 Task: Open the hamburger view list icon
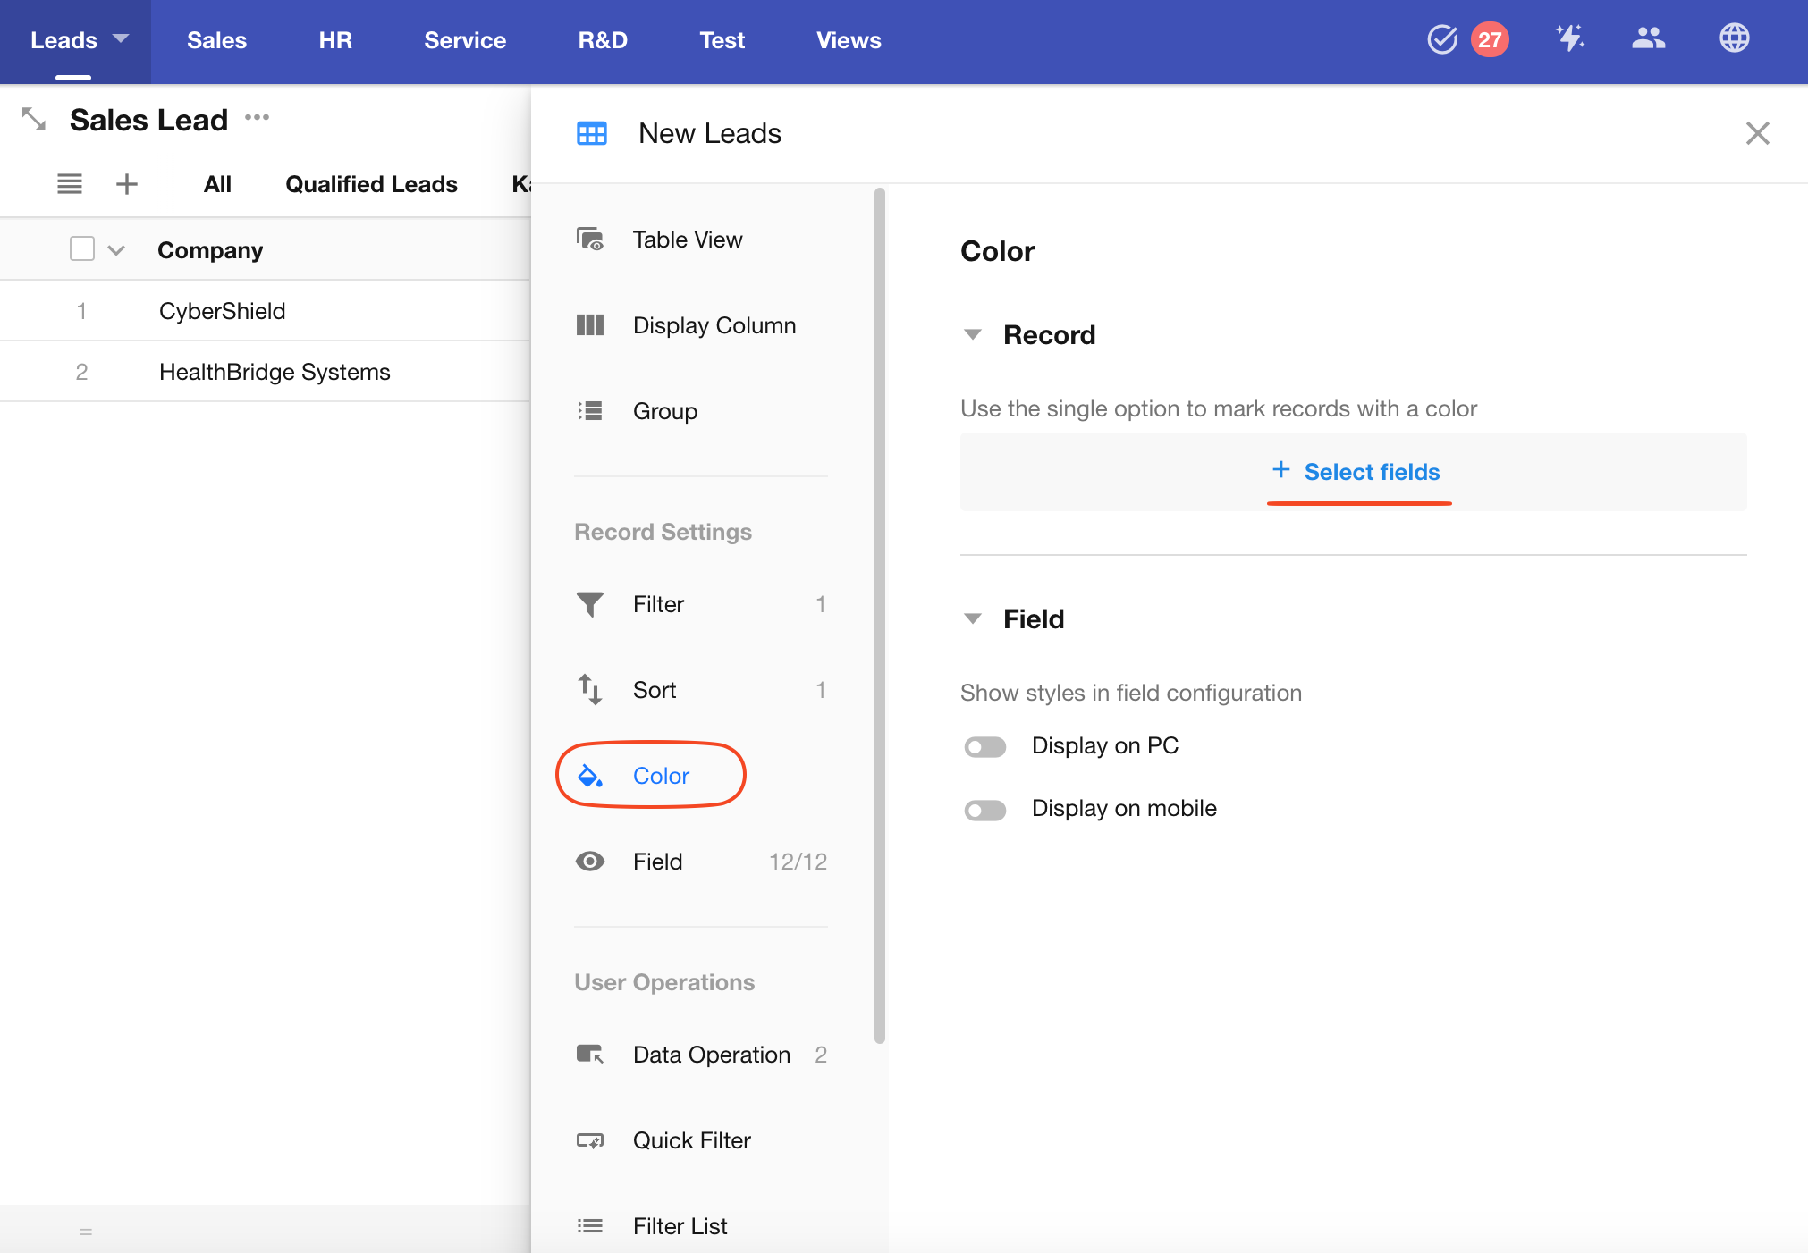pyautogui.click(x=70, y=184)
